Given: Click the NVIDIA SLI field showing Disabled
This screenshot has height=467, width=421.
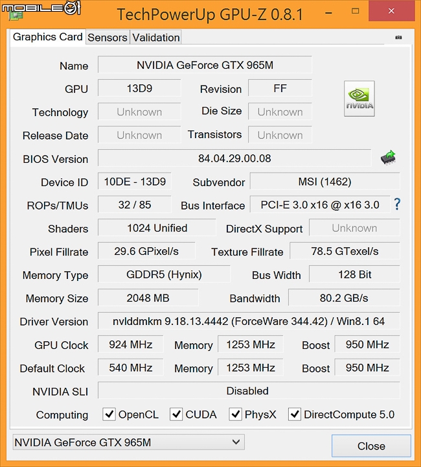Looking at the screenshot, I should click(x=249, y=390).
